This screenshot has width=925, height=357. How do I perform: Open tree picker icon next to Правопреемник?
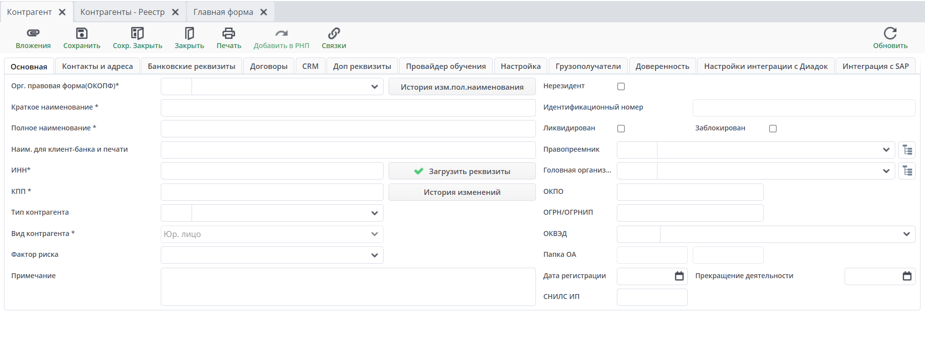click(907, 150)
